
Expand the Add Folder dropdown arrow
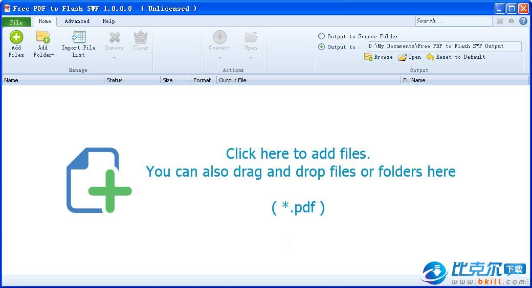pos(52,55)
